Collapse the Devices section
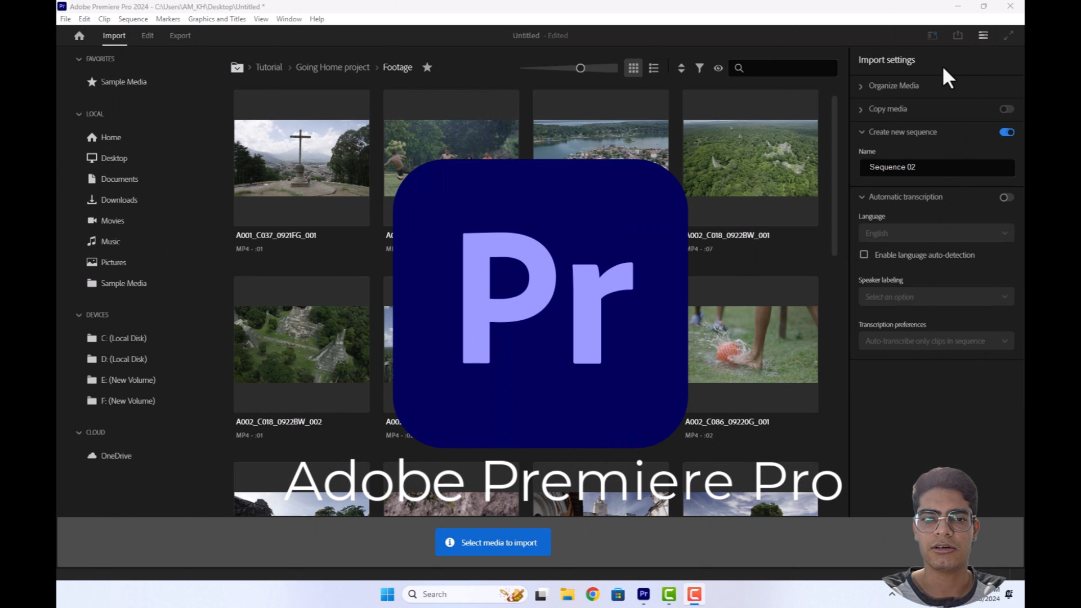 [79, 315]
